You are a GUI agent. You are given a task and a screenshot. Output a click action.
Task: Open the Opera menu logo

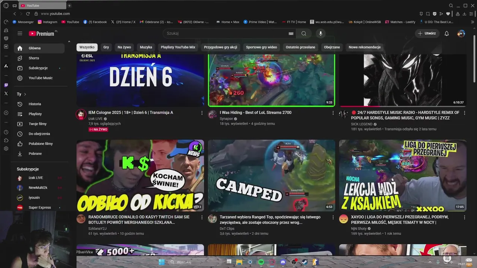(6, 6)
